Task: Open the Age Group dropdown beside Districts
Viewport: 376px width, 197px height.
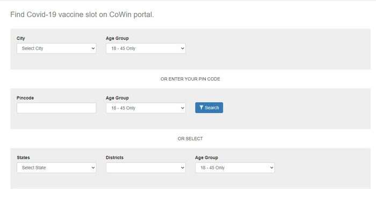Action: click(x=235, y=168)
